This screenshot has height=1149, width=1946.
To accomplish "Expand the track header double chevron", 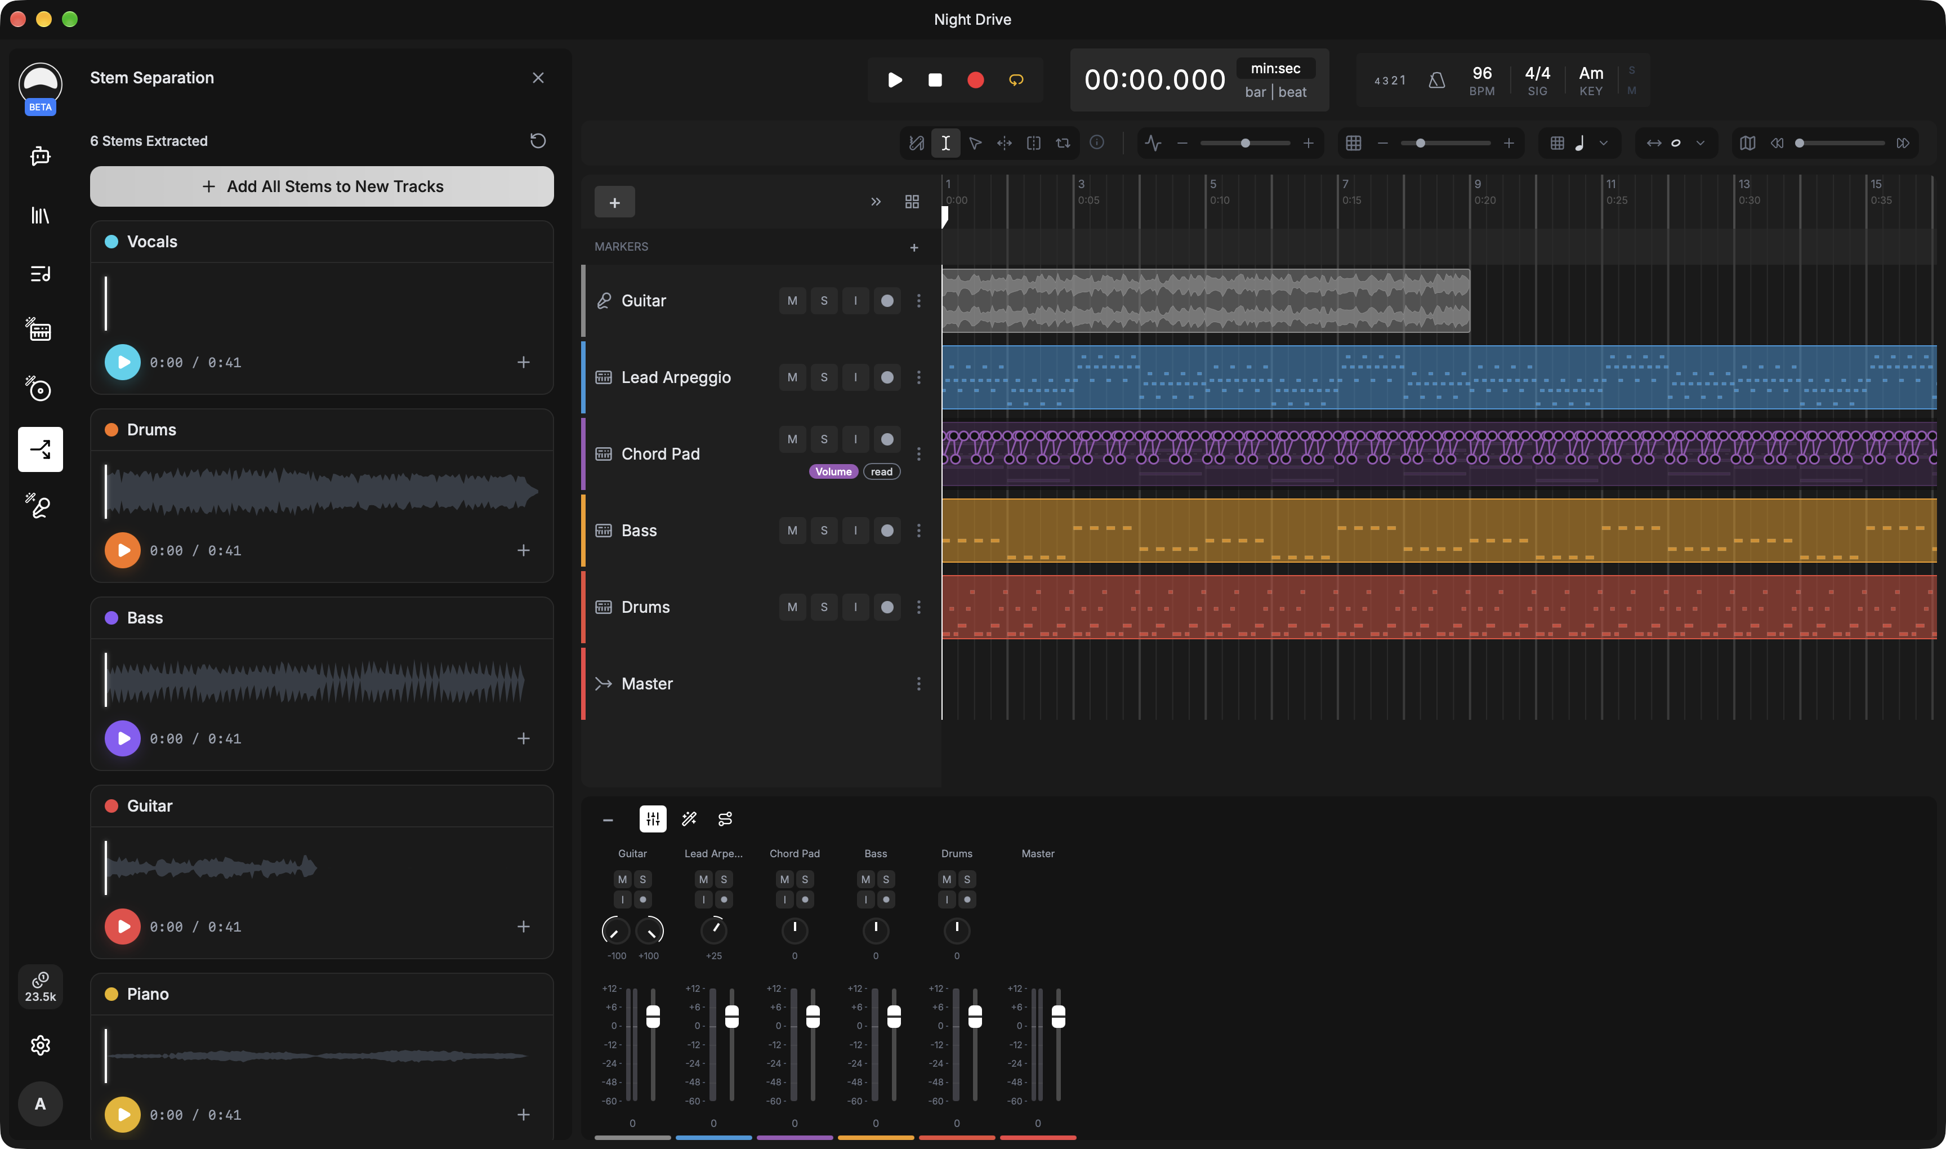I will pos(876,201).
